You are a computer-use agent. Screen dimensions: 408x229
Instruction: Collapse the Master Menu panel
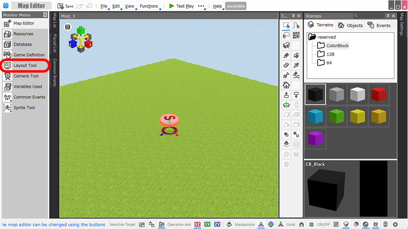tap(45, 15)
